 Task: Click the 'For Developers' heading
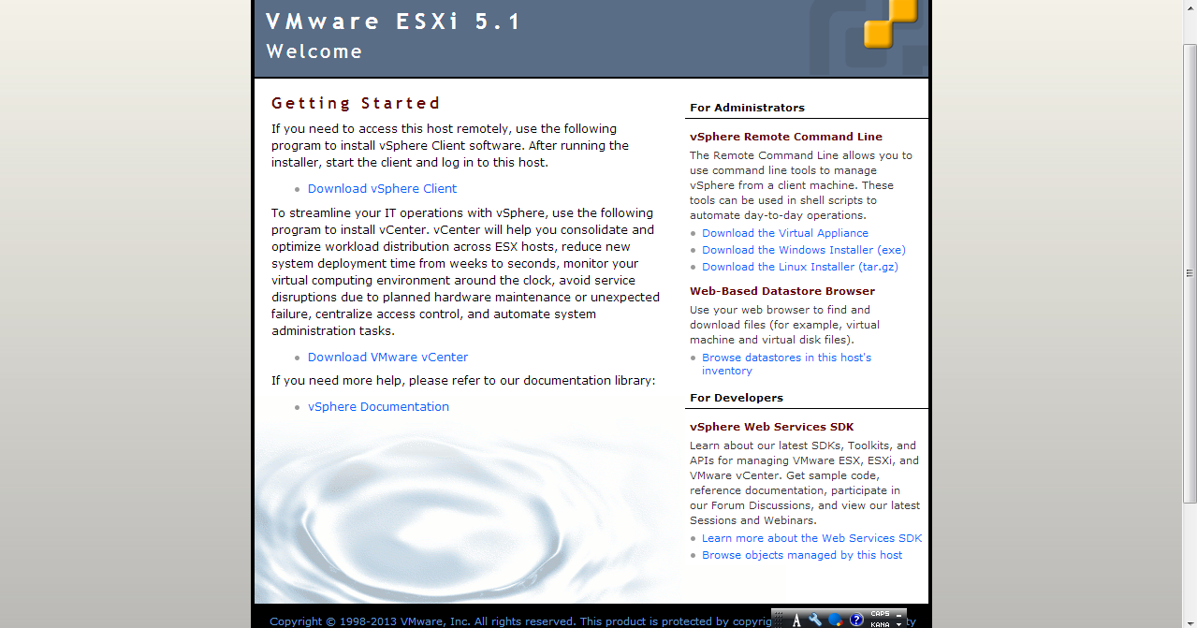click(x=737, y=398)
